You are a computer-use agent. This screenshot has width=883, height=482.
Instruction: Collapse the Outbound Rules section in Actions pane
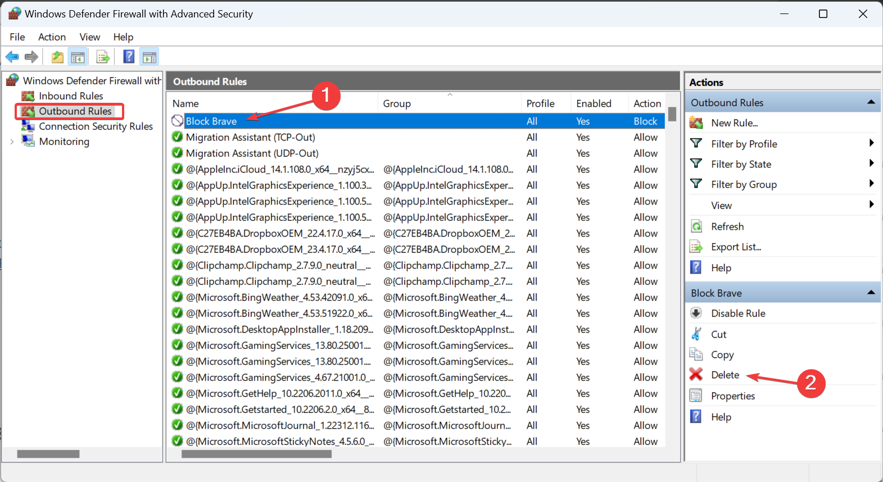[871, 102]
